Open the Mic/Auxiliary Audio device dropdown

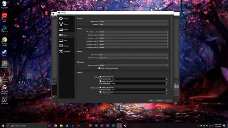[133, 38]
